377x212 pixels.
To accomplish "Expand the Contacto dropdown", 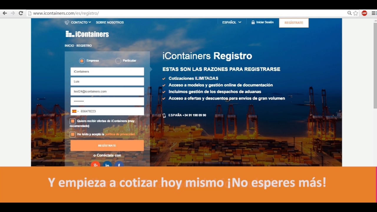I will 81,22.
